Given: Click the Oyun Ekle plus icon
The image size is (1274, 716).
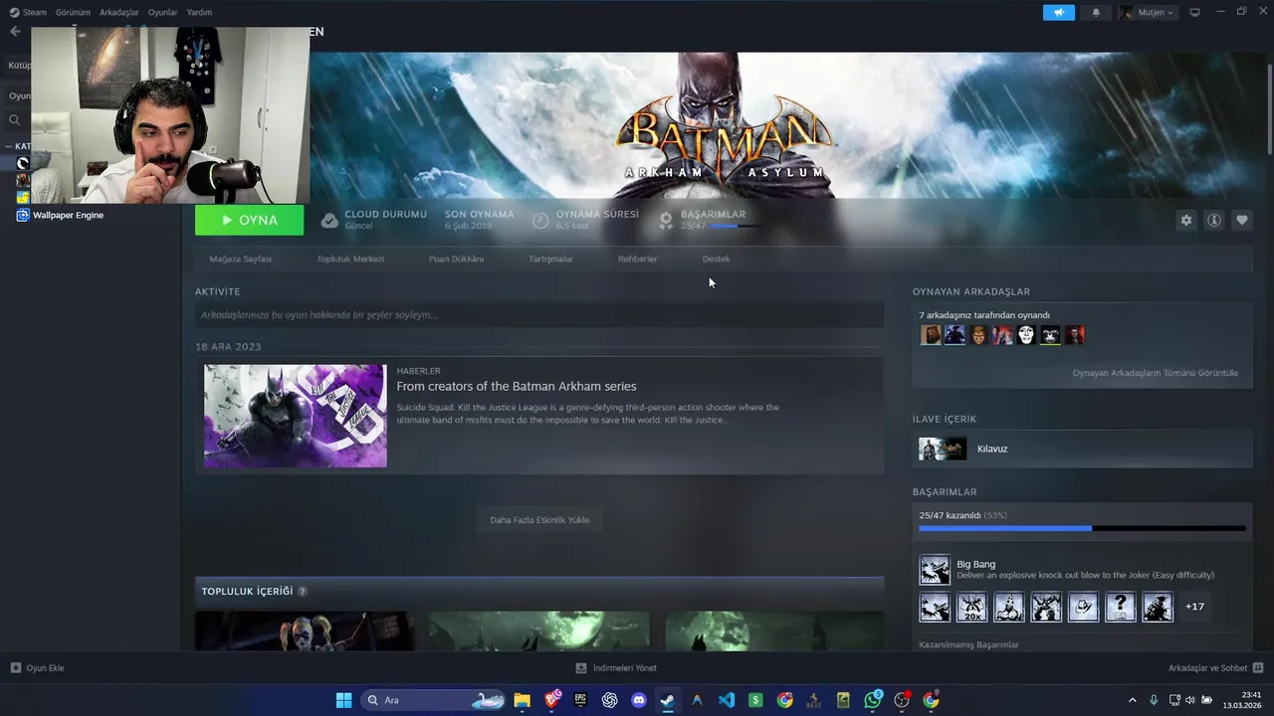Looking at the screenshot, I should pos(15,668).
